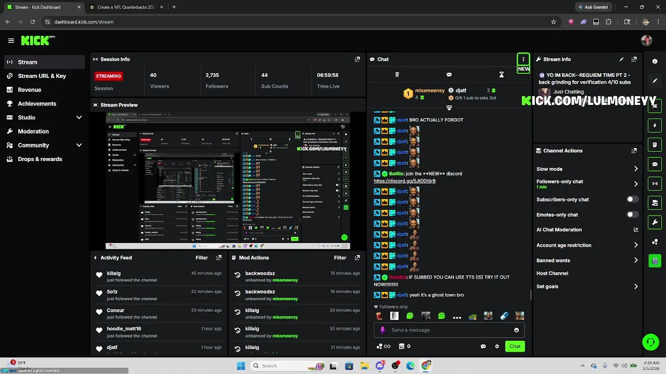
Task: Click the taskbar Search box
Action: (287, 366)
